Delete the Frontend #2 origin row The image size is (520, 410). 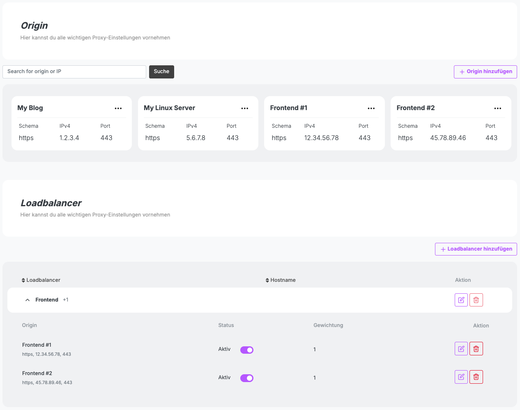pos(476,377)
